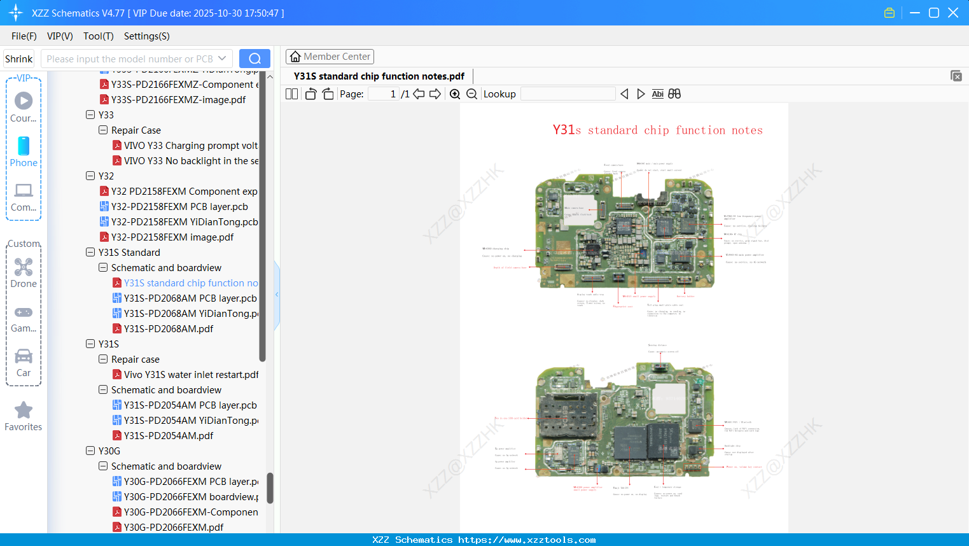Image resolution: width=969 pixels, height=546 pixels.
Task: Zoom in on the PDF document
Action: (456, 94)
